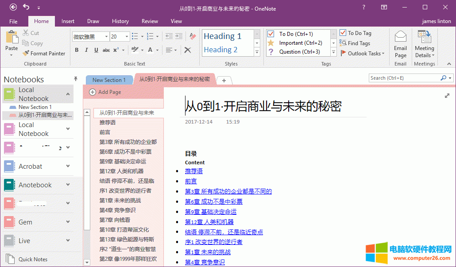Image resolution: width=456 pixels, height=267 pixels.
Task: Switch to the Draw ribbon tab
Action: point(93,21)
